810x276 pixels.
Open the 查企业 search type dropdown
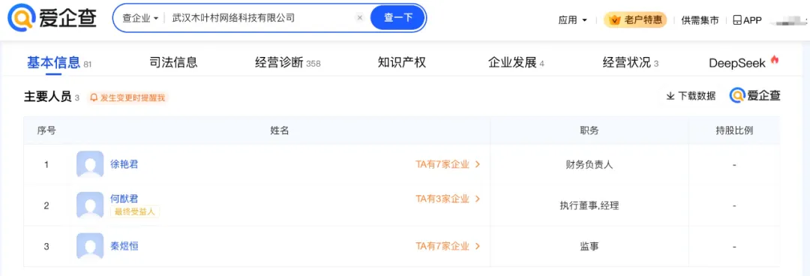[x=140, y=18]
